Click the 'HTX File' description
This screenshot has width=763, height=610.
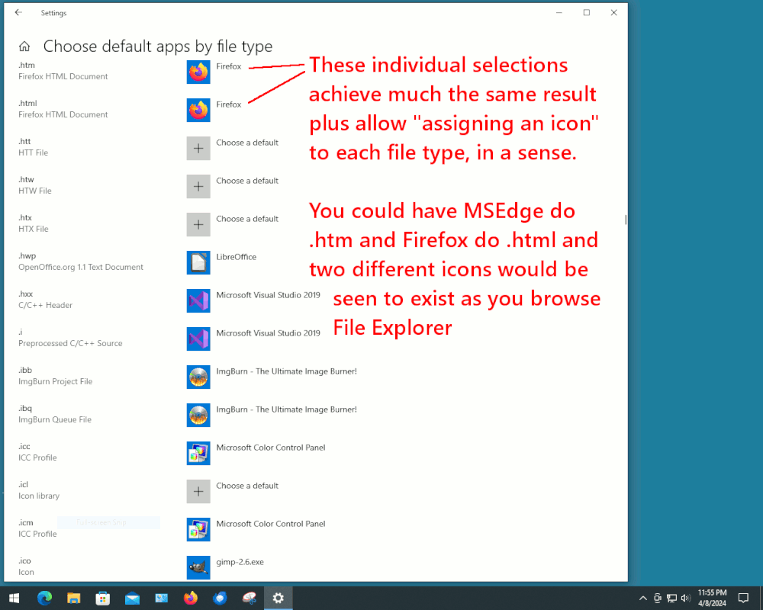point(34,229)
